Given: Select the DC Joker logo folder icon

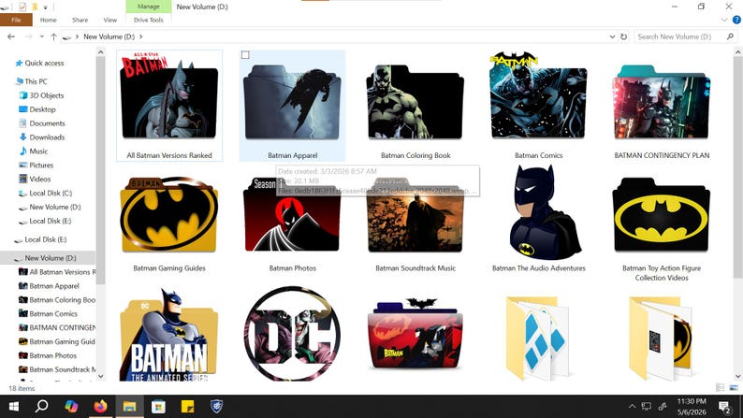Looking at the screenshot, I should [292, 333].
